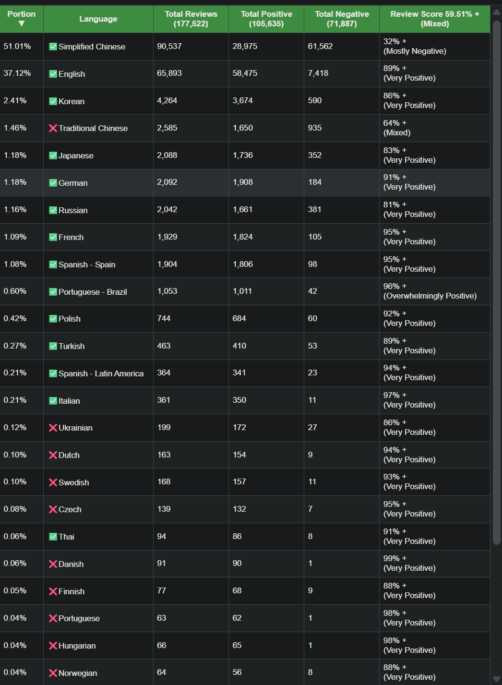Click scrollbar up arrow at top
The image size is (502, 685).
coord(497,12)
